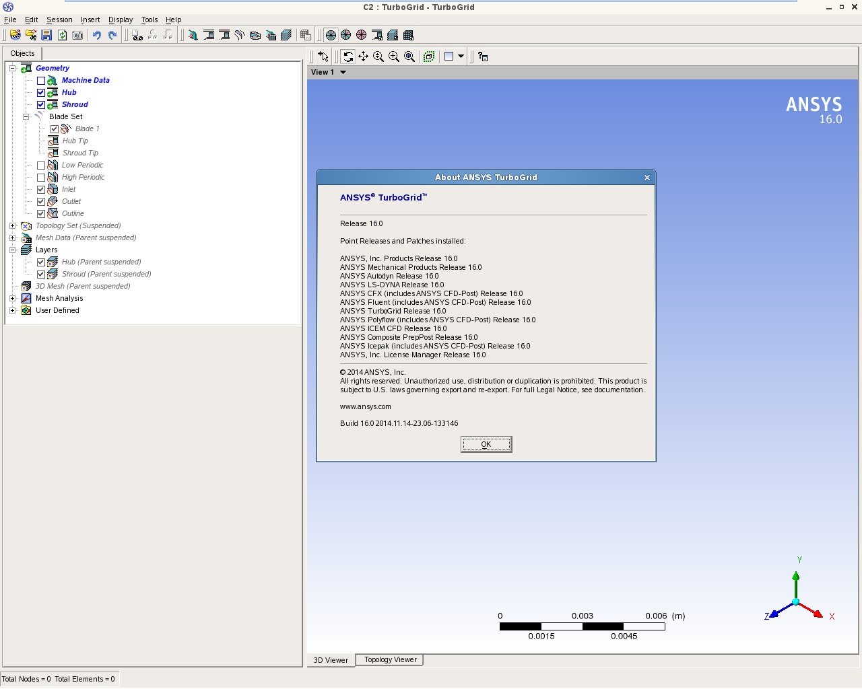Enable the Low Periodic checkbox
The image size is (862, 689).
41,166
